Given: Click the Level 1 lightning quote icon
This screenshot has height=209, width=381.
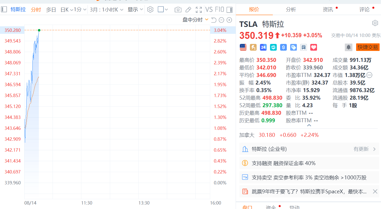Looking at the screenshot, I should [x=253, y=47].
